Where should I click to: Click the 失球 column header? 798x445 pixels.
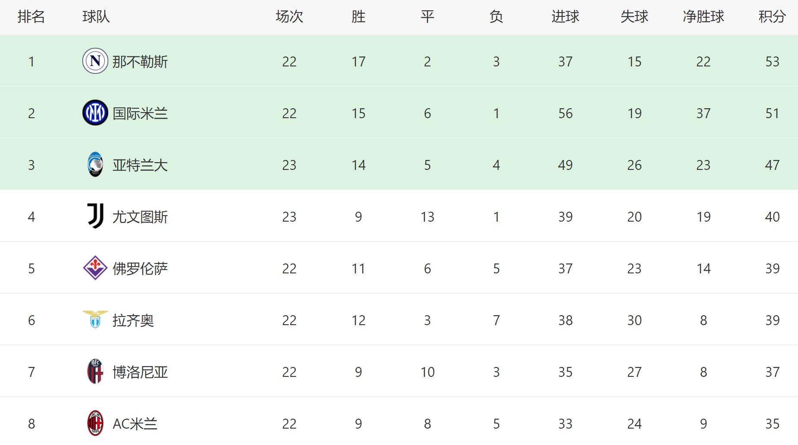634,17
